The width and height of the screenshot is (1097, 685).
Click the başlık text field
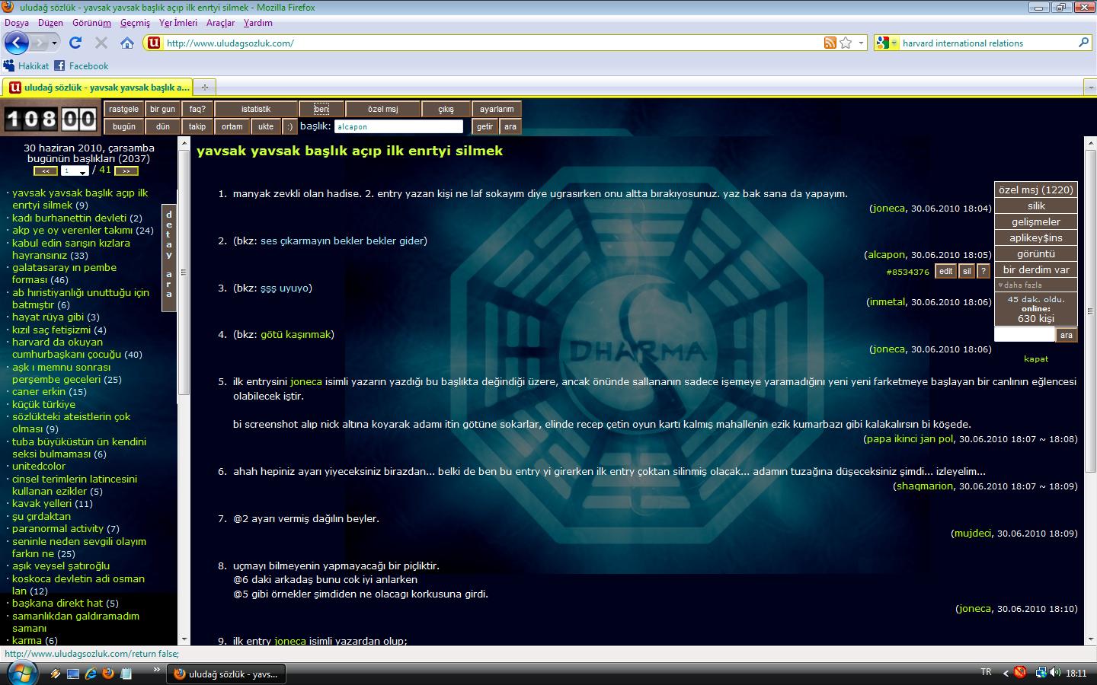tap(398, 127)
